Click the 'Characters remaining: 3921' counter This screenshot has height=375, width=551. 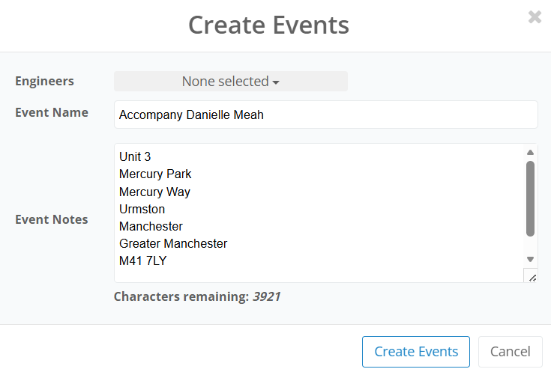point(196,296)
